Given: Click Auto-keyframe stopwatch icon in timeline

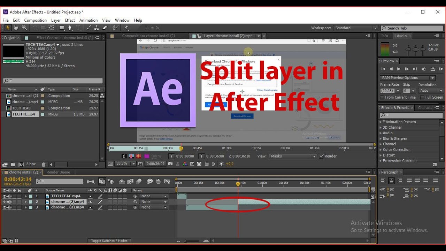Looking at the screenshot, I should pyautogui.click(x=159, y=181).
